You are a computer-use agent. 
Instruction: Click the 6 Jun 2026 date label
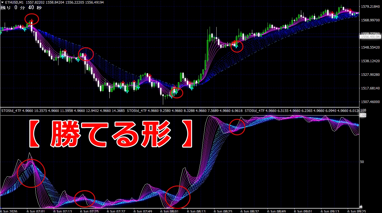(9, 211)
